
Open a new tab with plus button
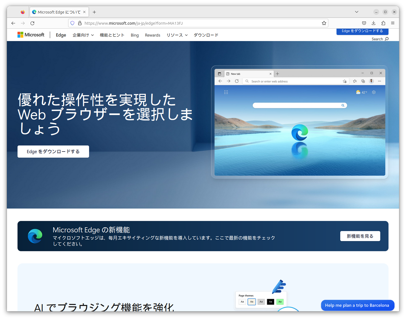tap(94, 12)
